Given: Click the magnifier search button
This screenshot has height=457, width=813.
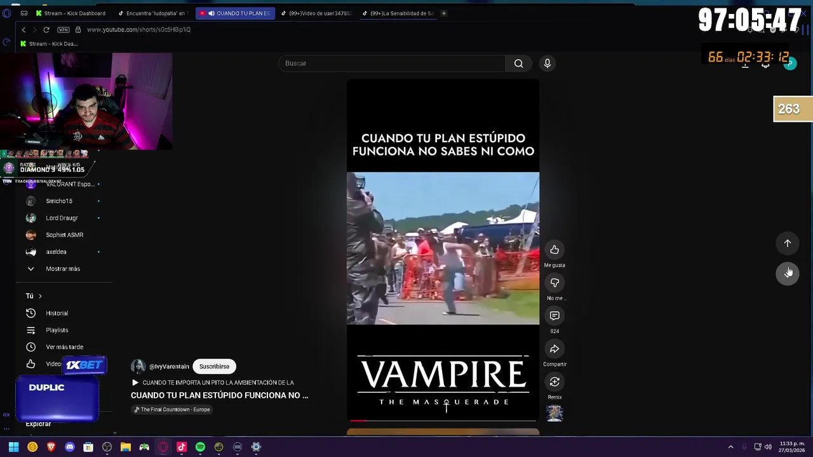Looking at the screenshot, I should point(519,63).
